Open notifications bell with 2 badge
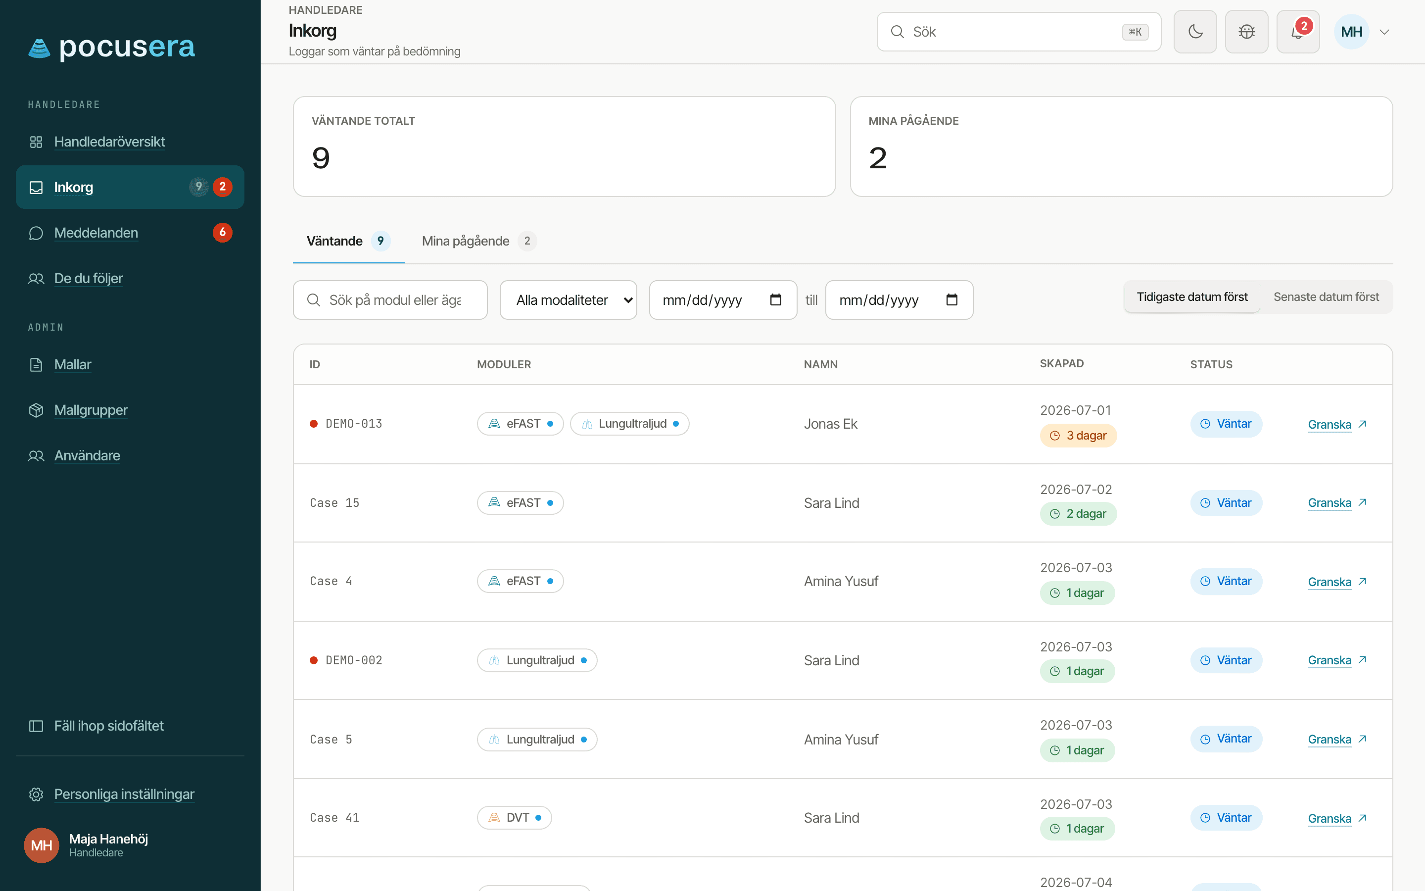This screenshot has height=891, width=1425. click(1298, 32)
